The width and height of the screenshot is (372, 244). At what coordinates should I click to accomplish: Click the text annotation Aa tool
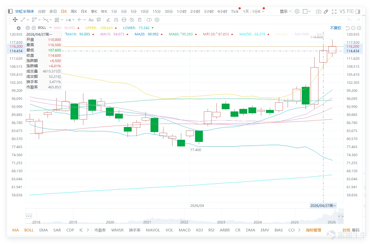pos(91,20)
